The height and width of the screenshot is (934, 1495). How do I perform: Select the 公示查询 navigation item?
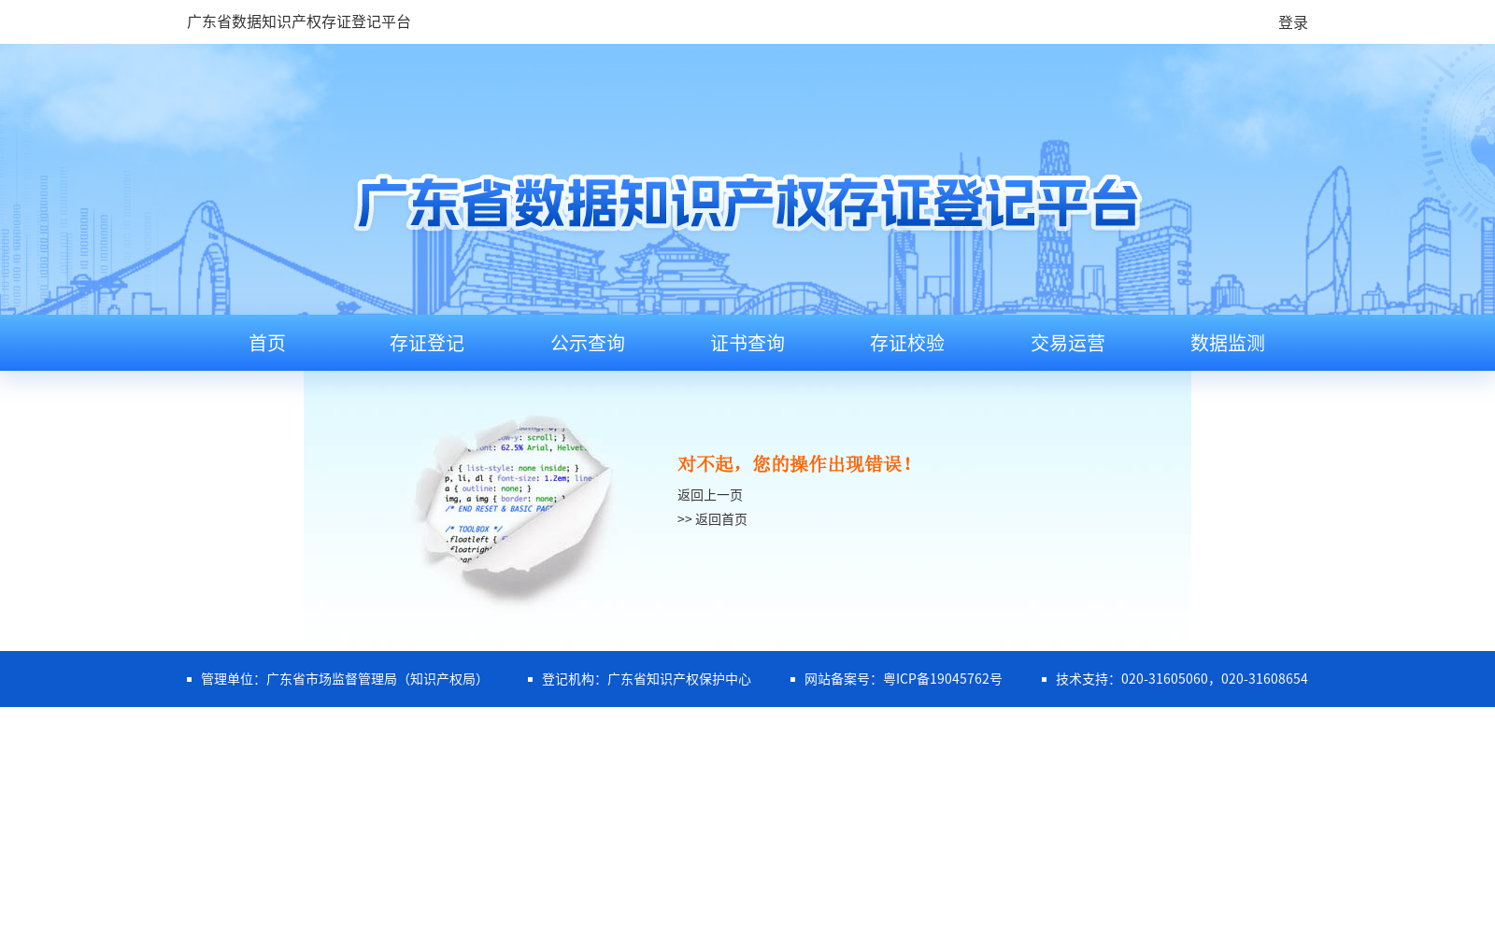click(x=587, y=343)
